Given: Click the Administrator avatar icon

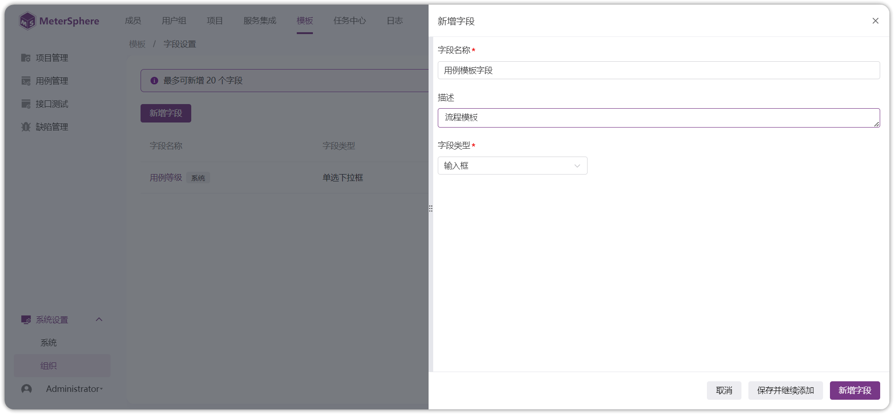Looking at the screenshot, I should pos(27,389).
